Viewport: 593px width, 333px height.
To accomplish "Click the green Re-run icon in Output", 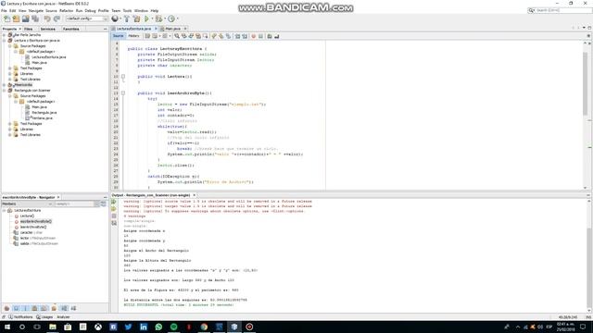I will pos(114,202).
